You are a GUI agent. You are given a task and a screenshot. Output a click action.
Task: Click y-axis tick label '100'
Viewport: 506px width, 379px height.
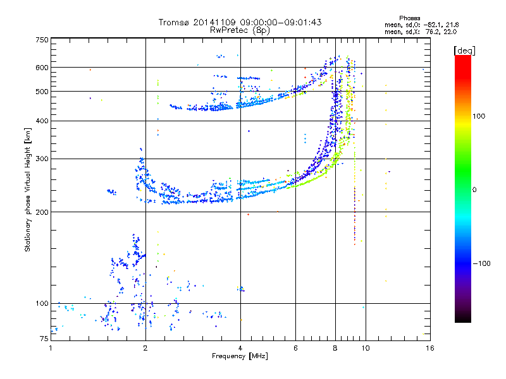click(42, 304)
